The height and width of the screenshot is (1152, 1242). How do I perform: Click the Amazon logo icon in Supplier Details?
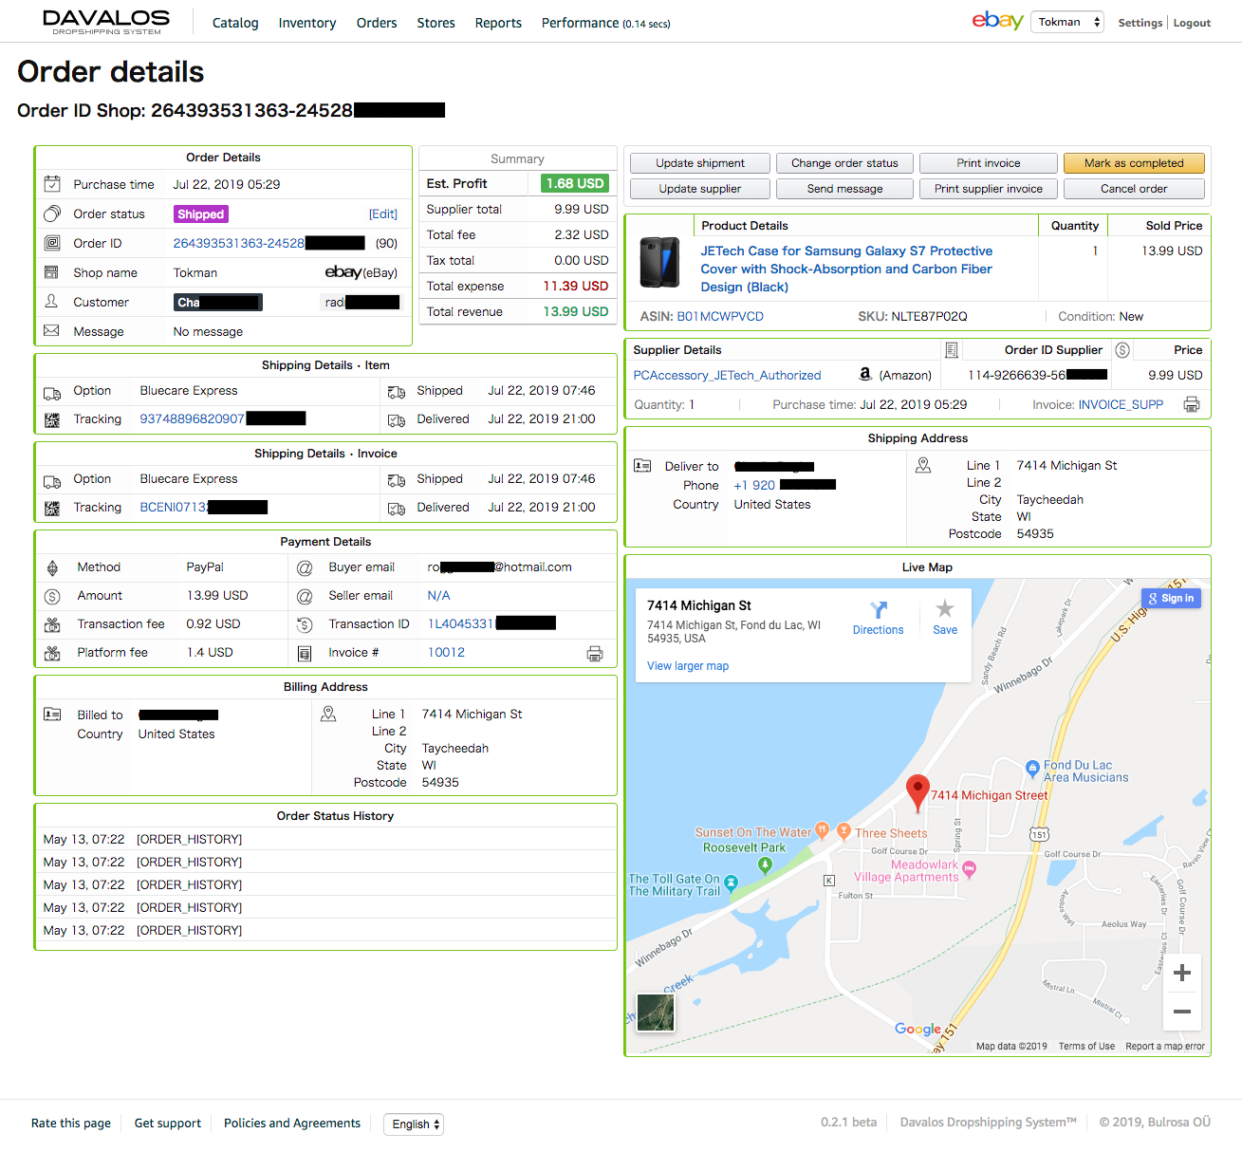click(864, 375)
